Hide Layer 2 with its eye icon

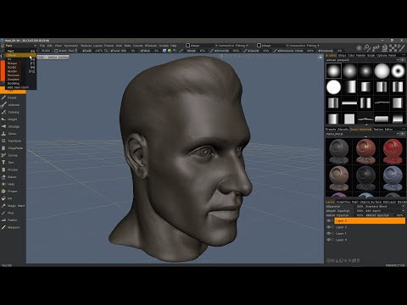coord(328,227)
